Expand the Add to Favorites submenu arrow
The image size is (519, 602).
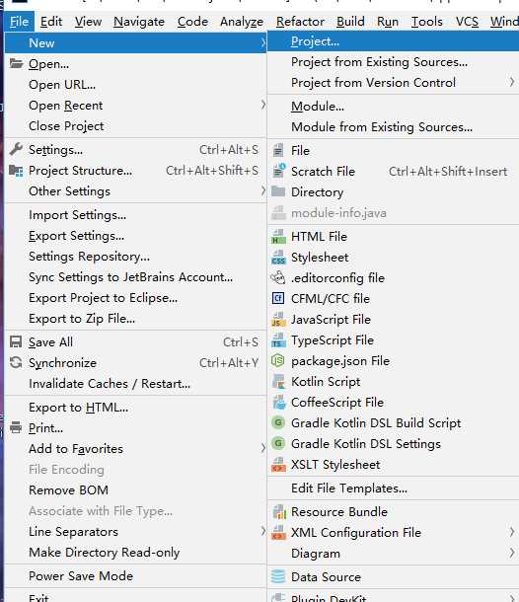(263, 448)
